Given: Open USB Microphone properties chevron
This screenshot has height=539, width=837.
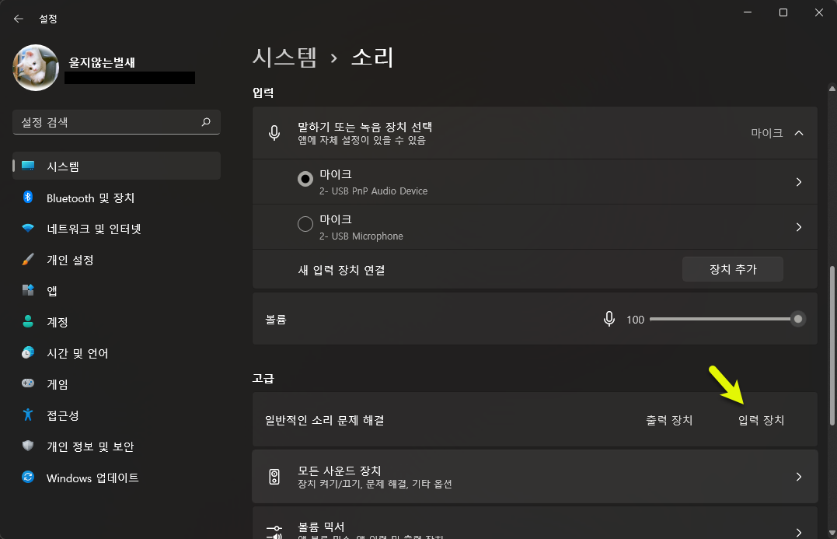Looking at the screenshot, I should pyautogui.click(x=799, y=227).
